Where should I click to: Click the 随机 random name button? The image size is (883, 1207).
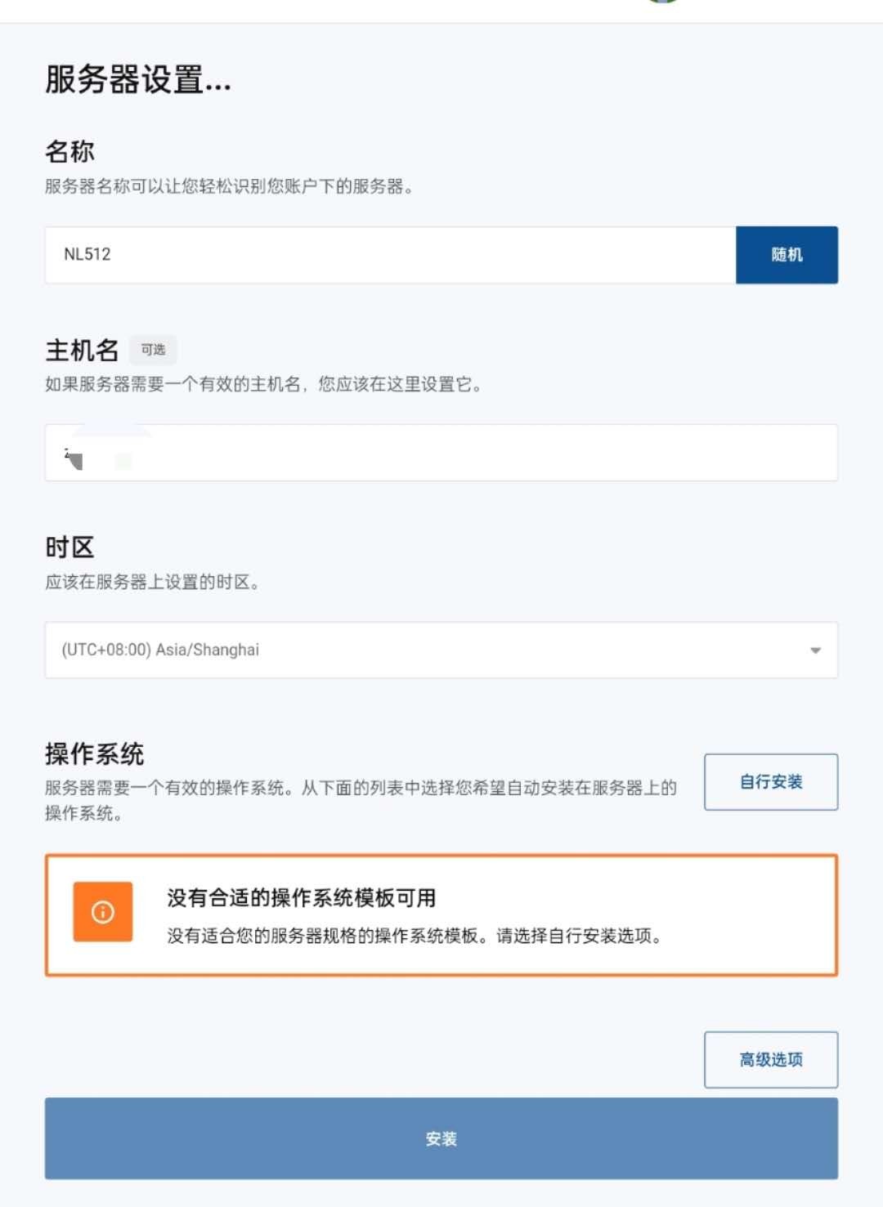click(x=787, y=255)
